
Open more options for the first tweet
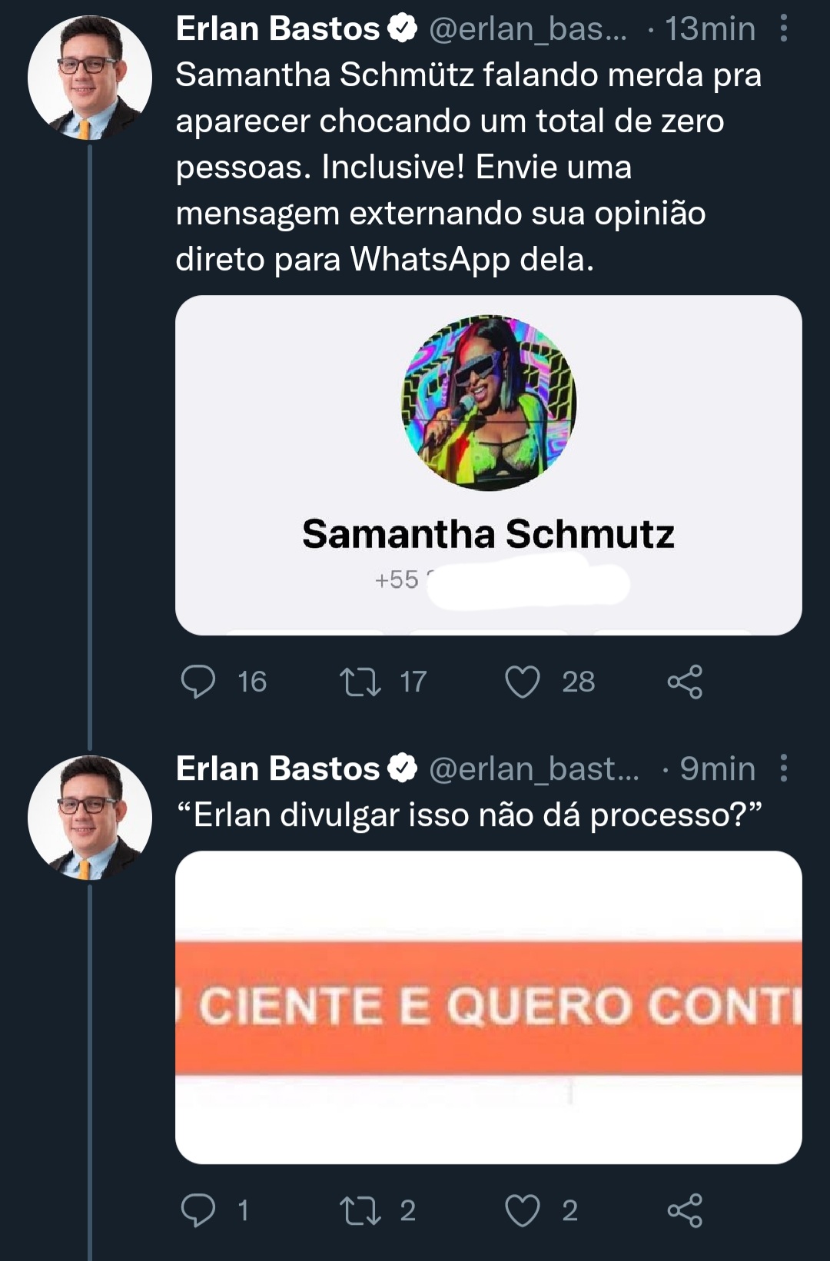click(x=783, y=28)
